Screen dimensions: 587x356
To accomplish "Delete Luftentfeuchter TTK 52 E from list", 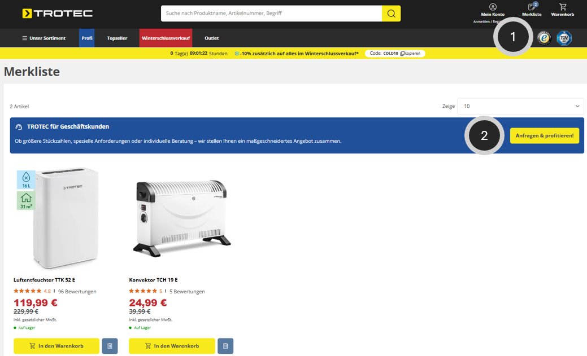I will pyautogui.click(x=110, y=346).
